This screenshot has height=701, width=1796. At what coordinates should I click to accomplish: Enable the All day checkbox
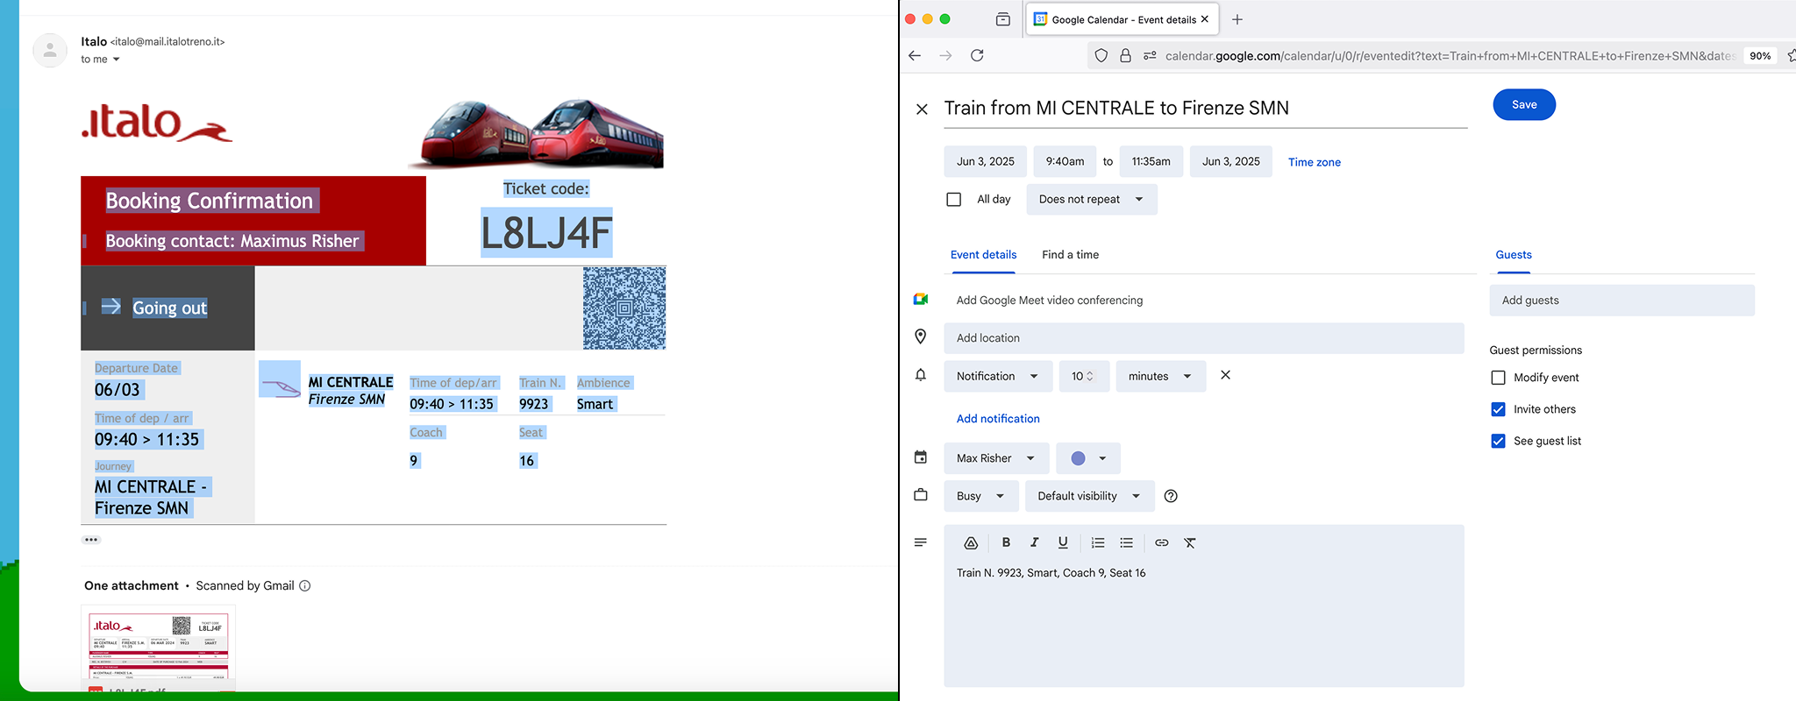954,199
